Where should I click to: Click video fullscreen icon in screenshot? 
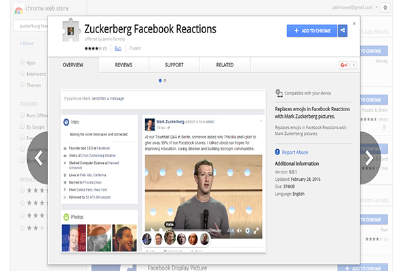point(256,230)
